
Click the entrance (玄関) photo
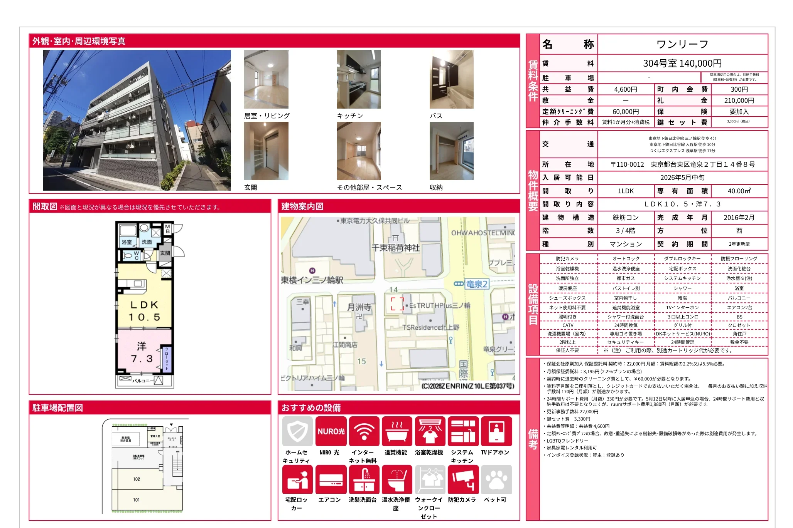click(266, 151)
